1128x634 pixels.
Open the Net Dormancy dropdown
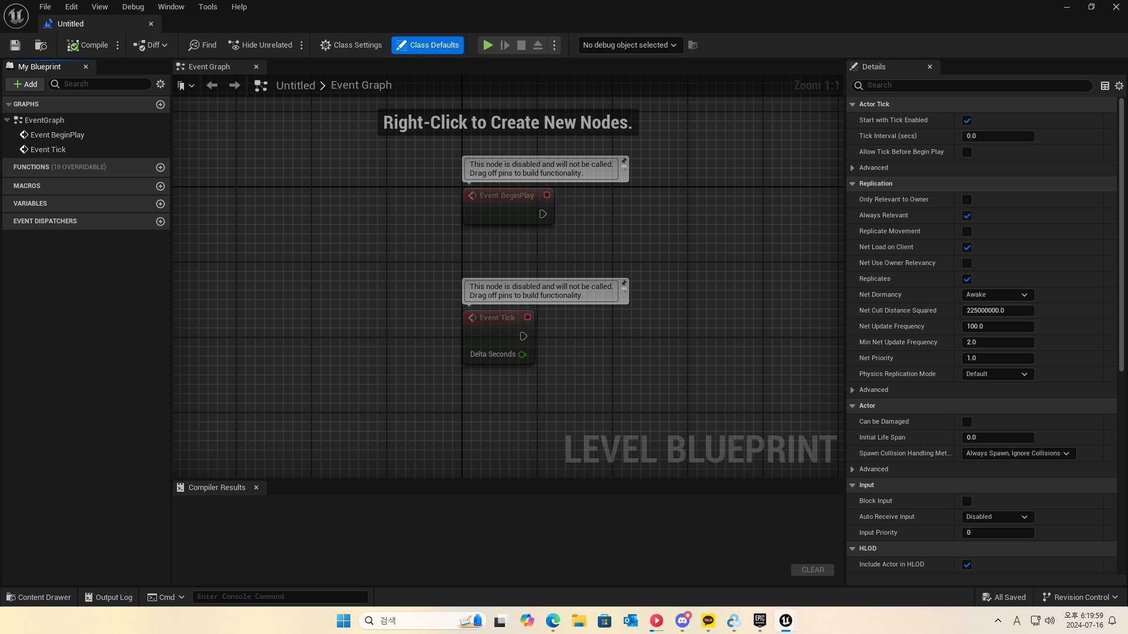998,295
